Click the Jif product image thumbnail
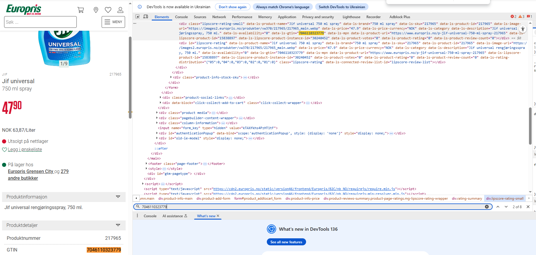 [x=64, y=48]
